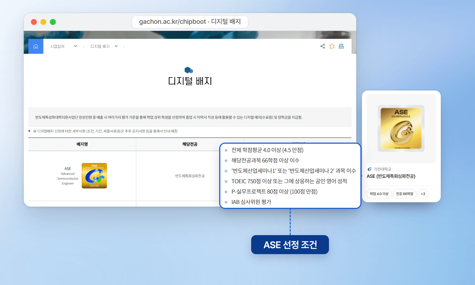Click the orange star bookmark icon
The width and height of the screenshot is (475, 285).
(332, 46)
